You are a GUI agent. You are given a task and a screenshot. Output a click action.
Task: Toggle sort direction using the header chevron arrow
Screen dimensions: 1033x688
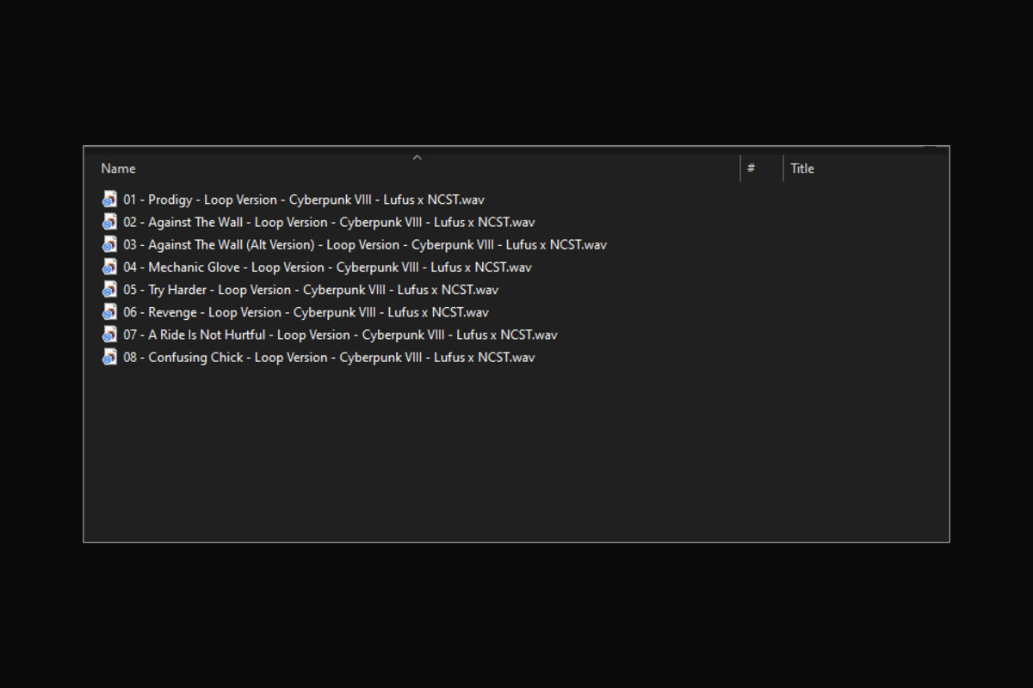pos(418,157)
